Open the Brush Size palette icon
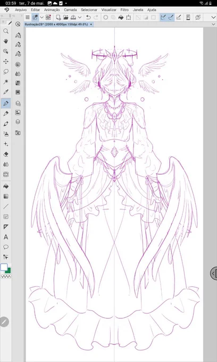The width and height of the screenshot is (217, 362). click(18, 54)
